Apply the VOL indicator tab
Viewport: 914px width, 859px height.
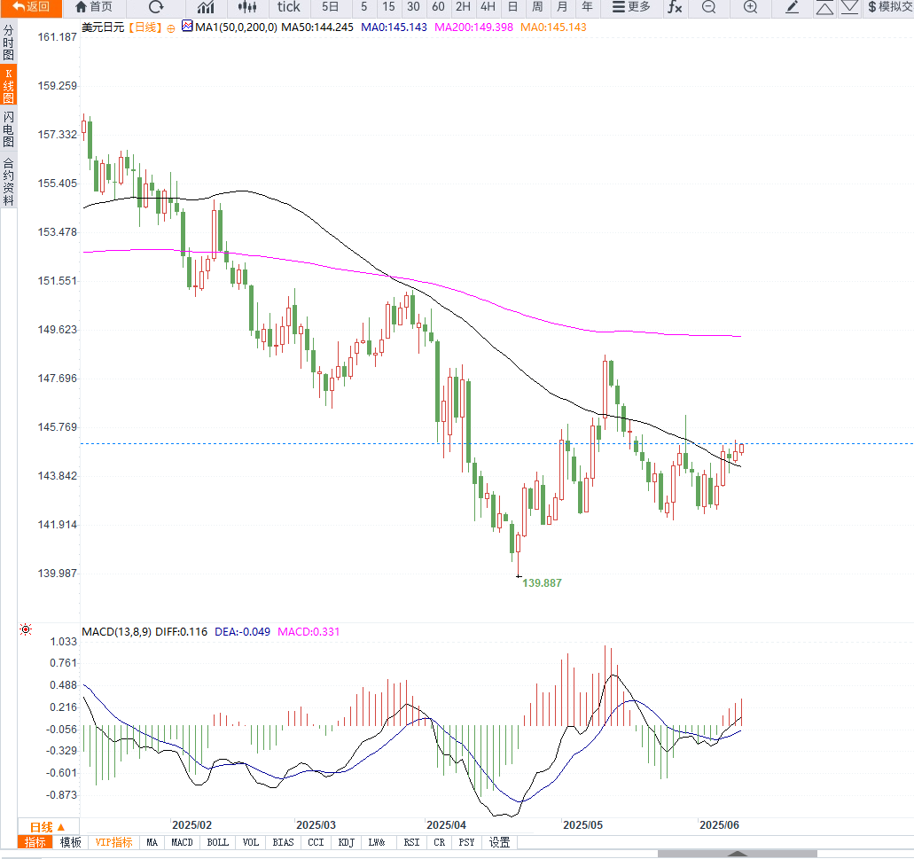[x=251, y=843]
